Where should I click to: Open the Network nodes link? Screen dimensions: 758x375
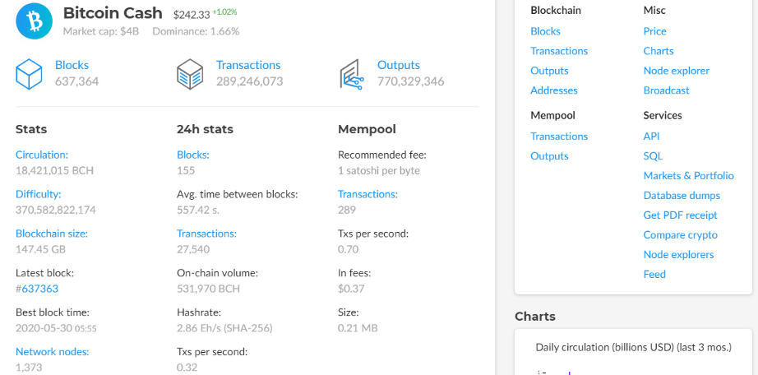coord(53,352)
